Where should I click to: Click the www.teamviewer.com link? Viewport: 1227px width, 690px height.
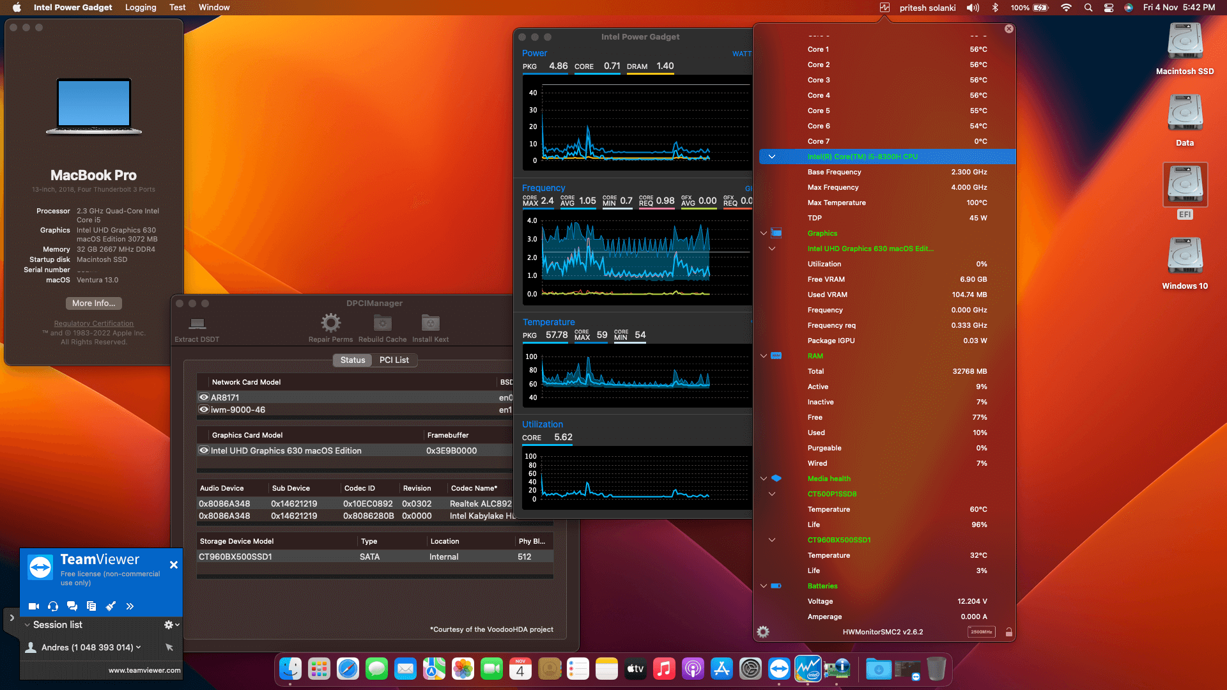[144, 670]
